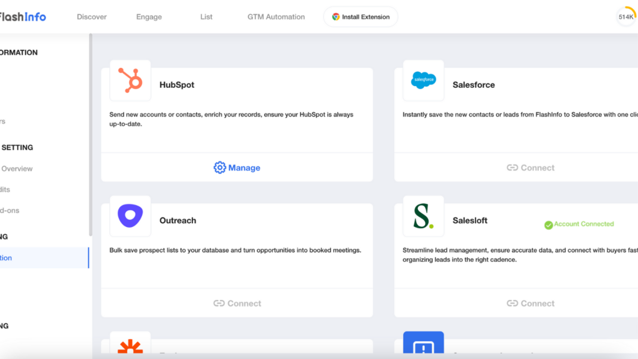The image size is (638, 359).
Task: Click the gear icon beside Manage
Action: point(220,168)
